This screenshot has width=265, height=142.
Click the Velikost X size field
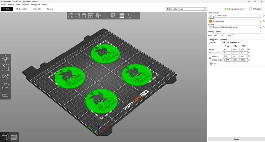(x=227, y=60)
